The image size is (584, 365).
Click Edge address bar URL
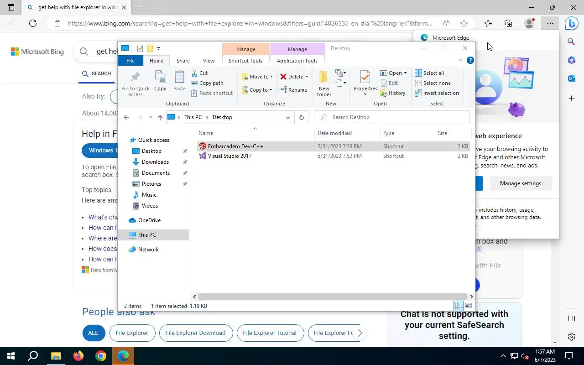pyautogui.click(x=250, y=23)
